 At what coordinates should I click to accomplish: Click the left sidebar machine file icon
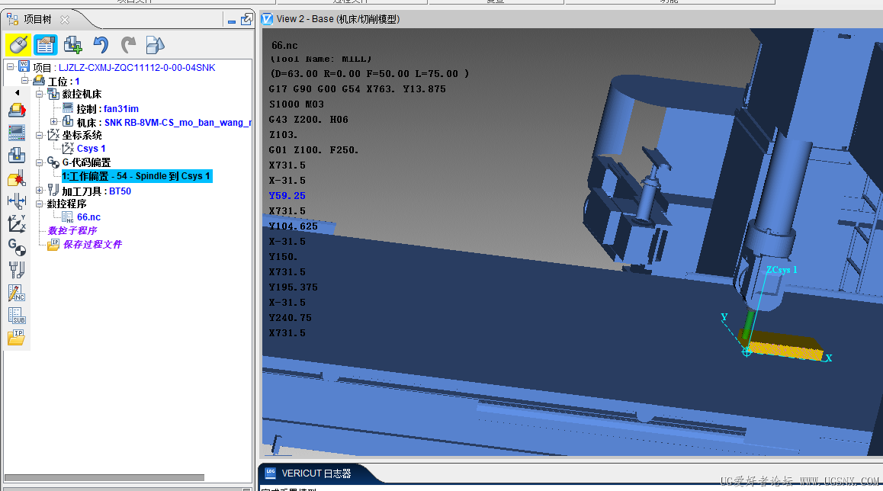(x=17, y=156)
